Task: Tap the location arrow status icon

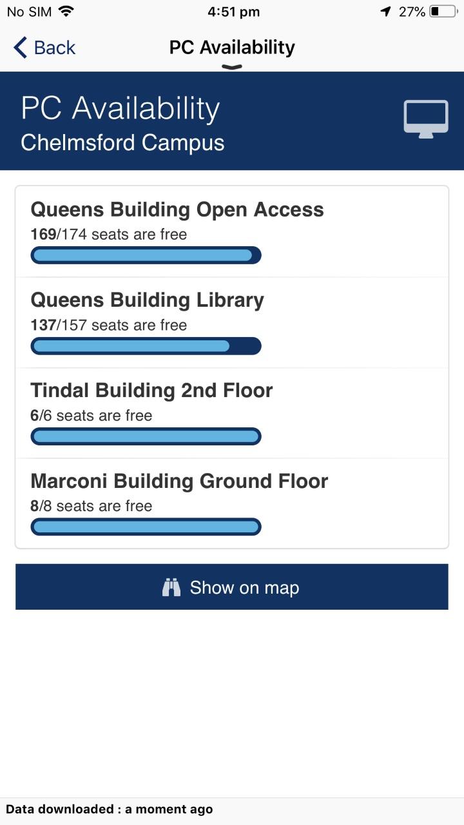Action: [x=386, y=12]
